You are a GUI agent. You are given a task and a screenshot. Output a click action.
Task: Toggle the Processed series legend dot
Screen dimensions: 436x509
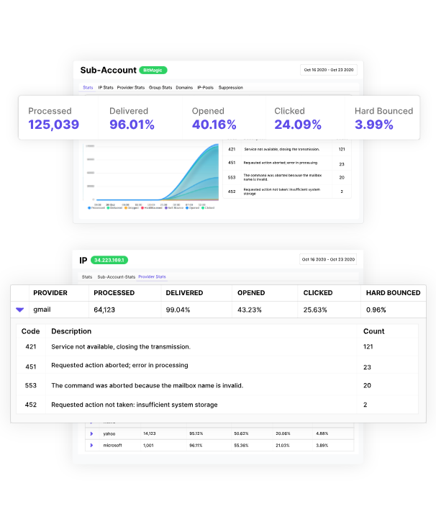click(88, 207)
